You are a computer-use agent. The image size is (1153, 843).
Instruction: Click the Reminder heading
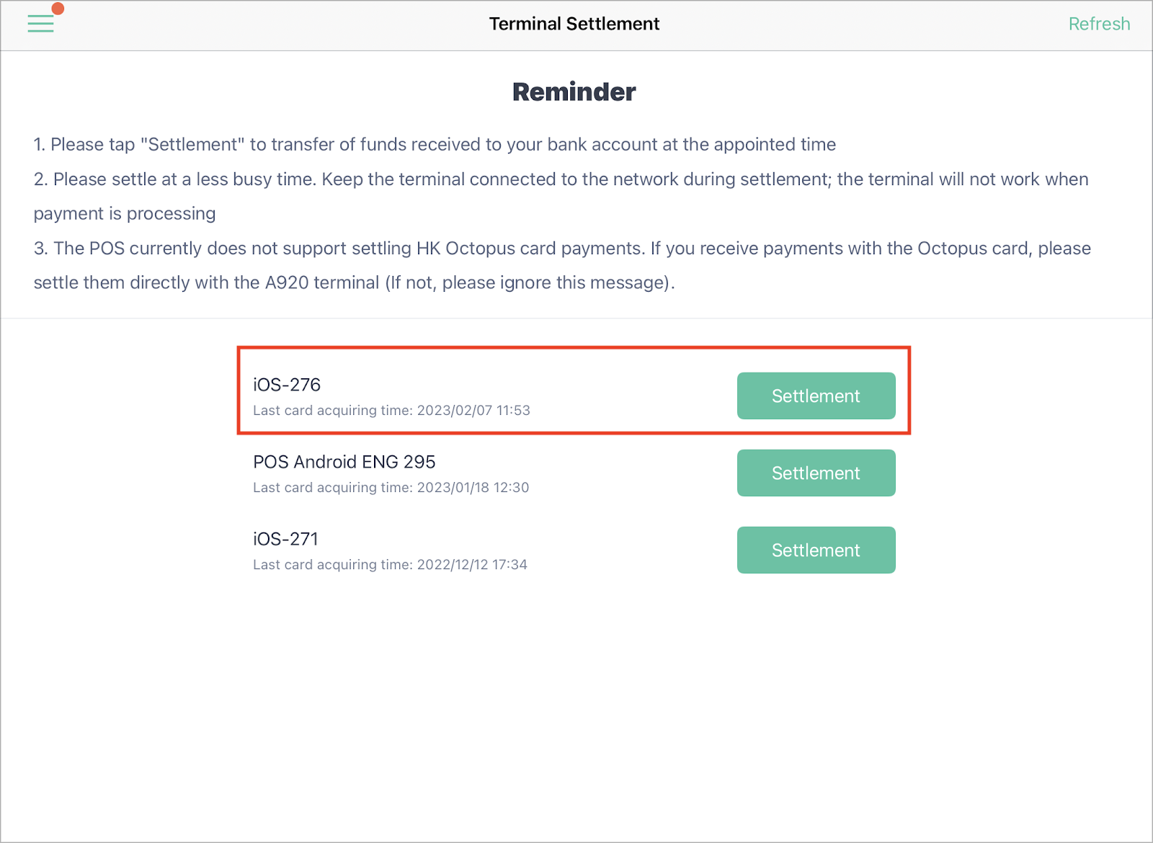[574, 92]
